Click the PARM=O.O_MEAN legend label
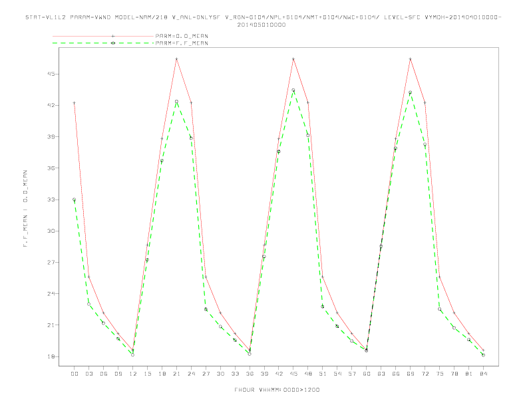 pyautogui.click(x=182, y=36)
